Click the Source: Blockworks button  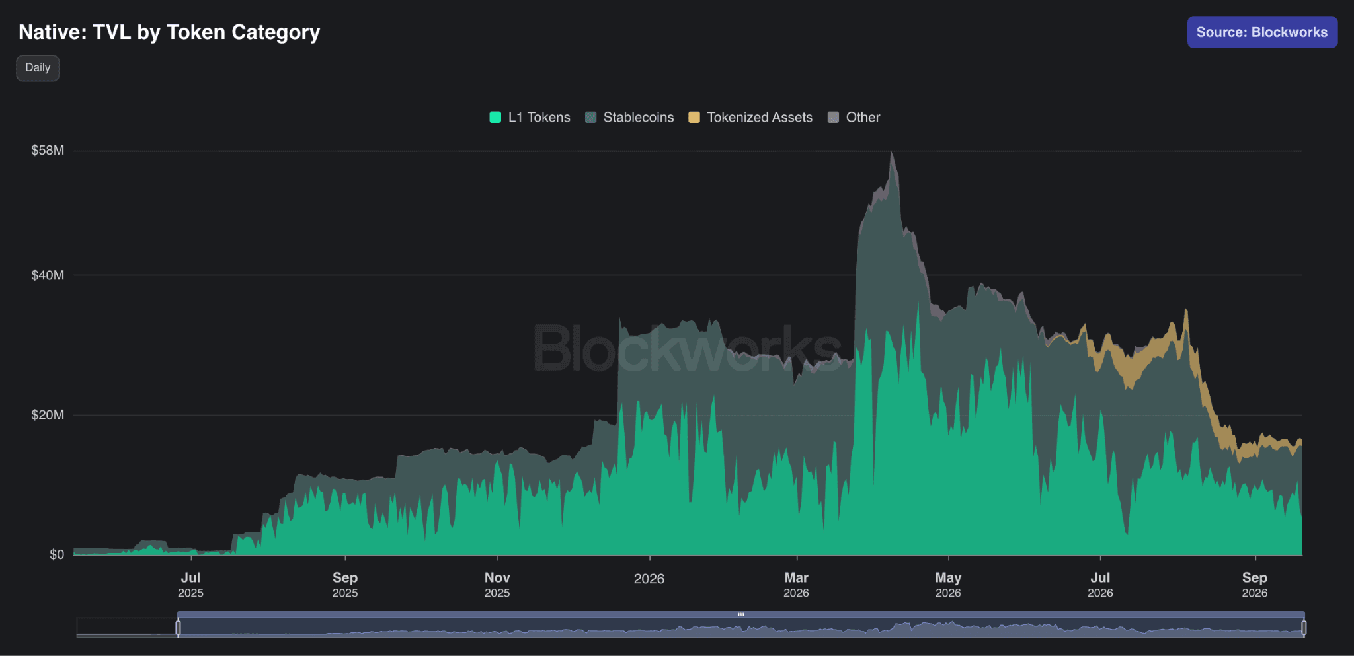[1262, 32]
